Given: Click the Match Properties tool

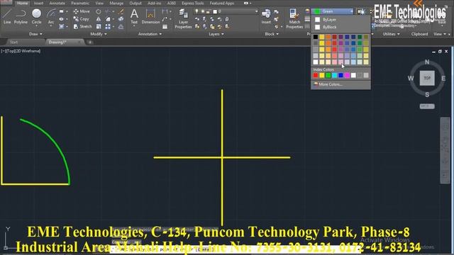Looking at the screenshot, I should click(x=294, y=18).
